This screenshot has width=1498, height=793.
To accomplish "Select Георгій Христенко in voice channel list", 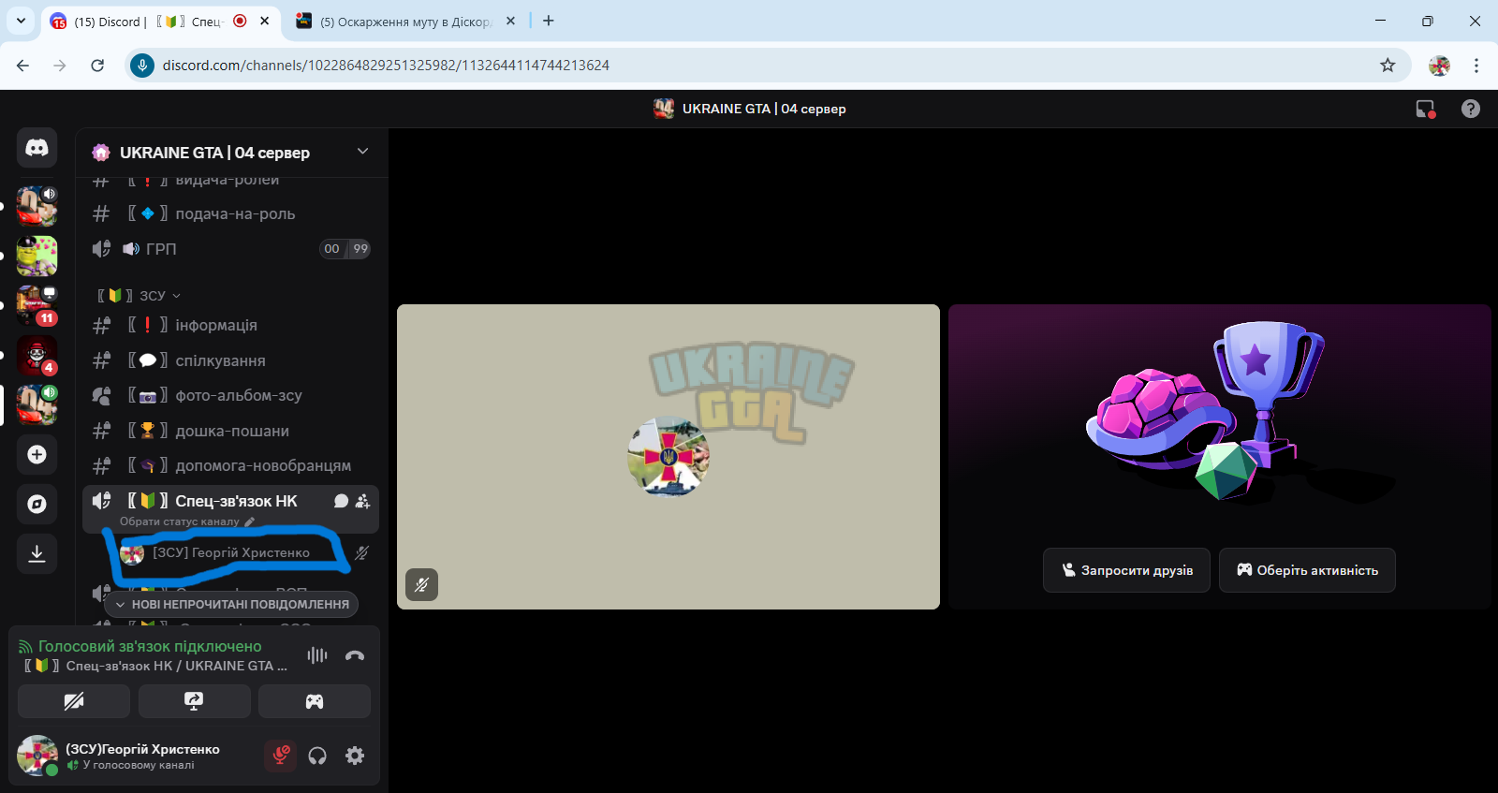I will [x=231, y=553].
